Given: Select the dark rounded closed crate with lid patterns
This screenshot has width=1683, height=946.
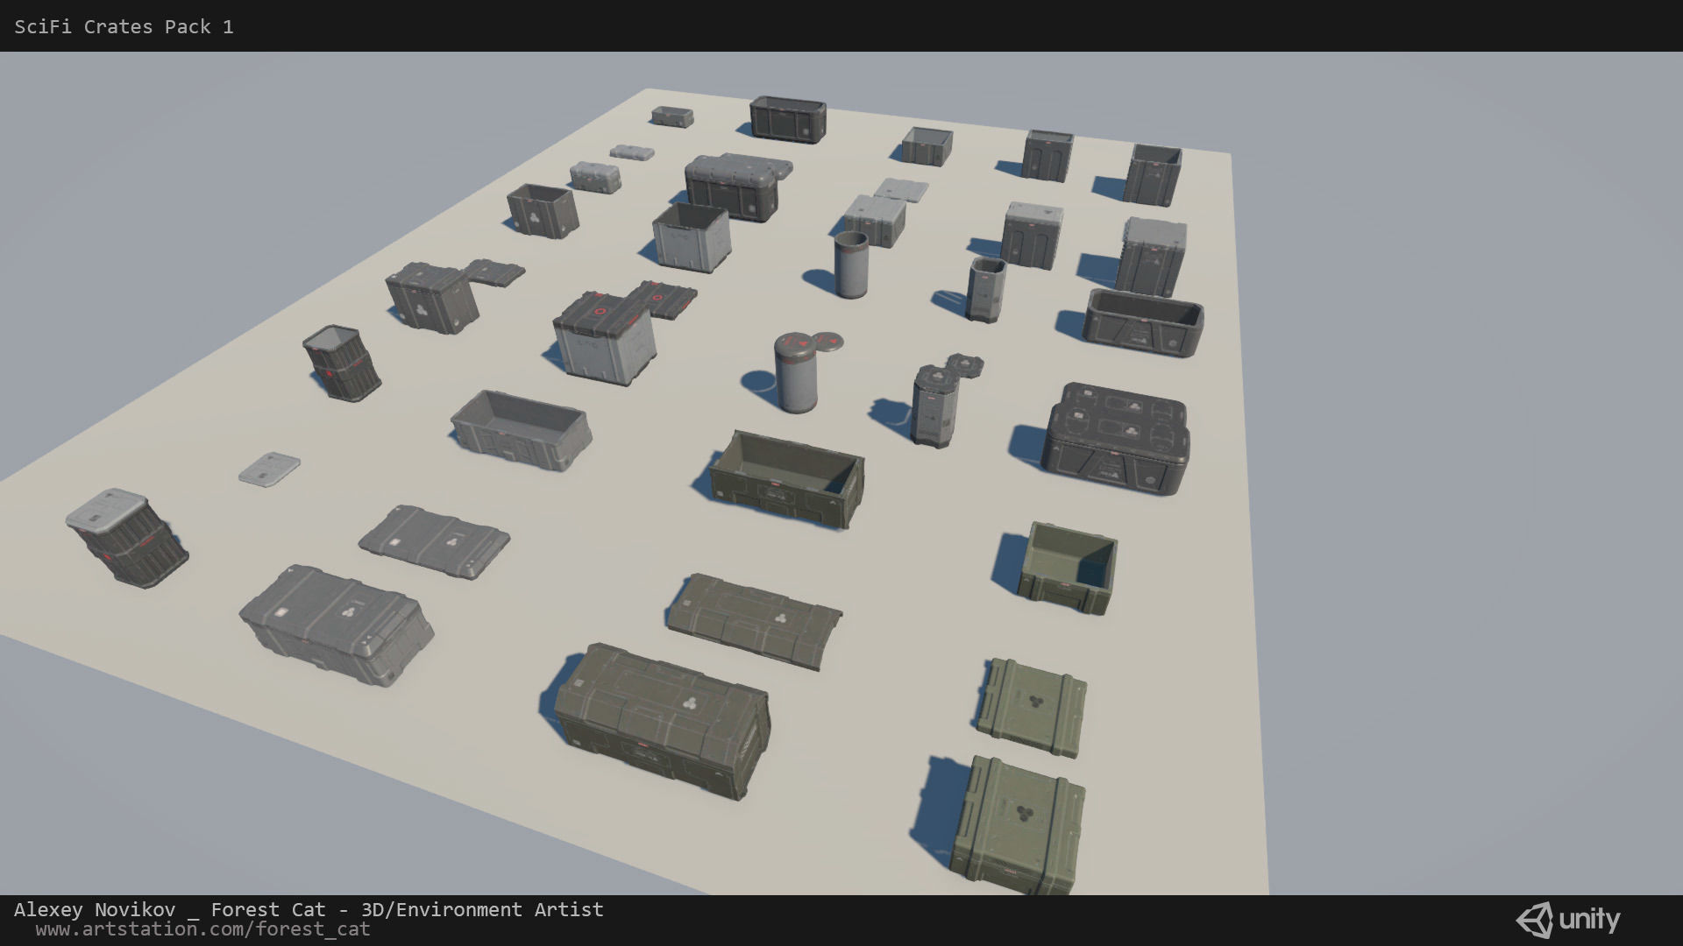Looking at the screenshot, I should (1115, 438).
